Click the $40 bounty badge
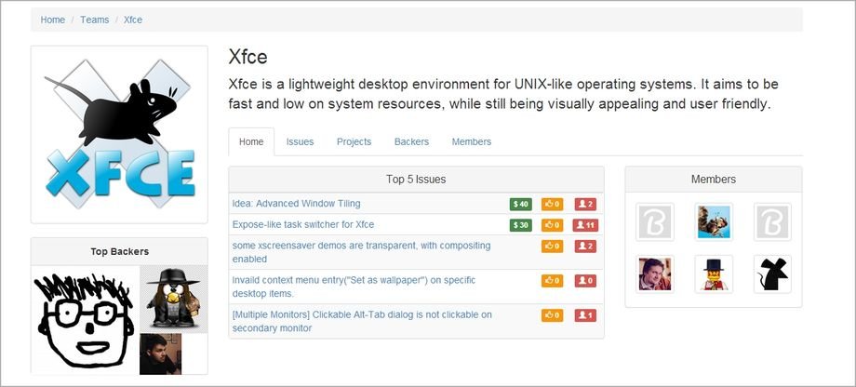Screen dimensions: 856x387 (x=520, y=204)
